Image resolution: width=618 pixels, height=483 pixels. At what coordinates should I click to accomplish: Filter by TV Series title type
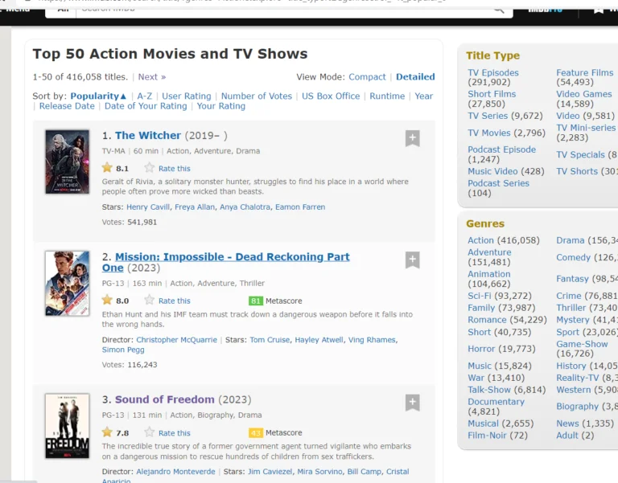[488, 116]
